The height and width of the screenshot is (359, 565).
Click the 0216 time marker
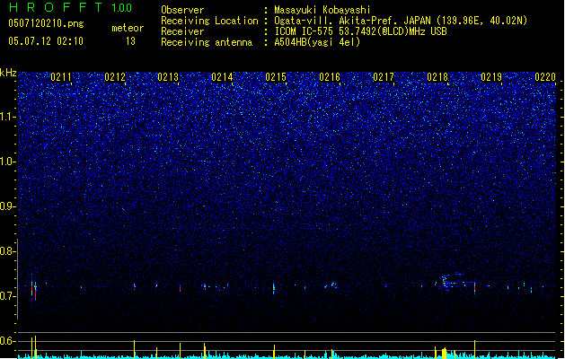330,77
